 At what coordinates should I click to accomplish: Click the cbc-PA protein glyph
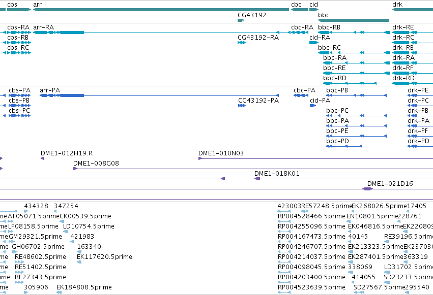point(301,95)
